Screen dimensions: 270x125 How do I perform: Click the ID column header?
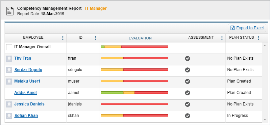[x=80, y=37]
